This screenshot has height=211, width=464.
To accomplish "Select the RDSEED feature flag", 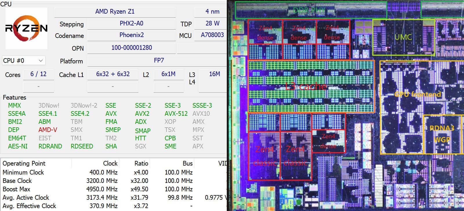I will [82, 146].
